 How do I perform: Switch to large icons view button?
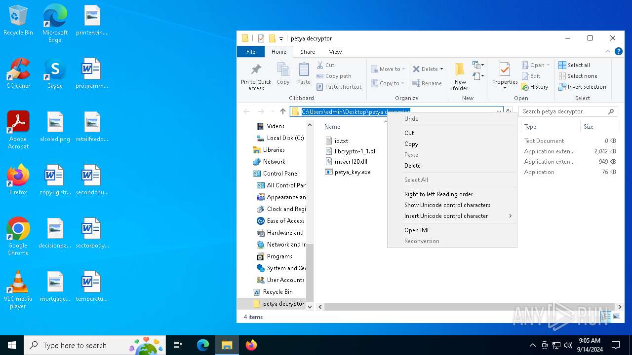(616, 317)
